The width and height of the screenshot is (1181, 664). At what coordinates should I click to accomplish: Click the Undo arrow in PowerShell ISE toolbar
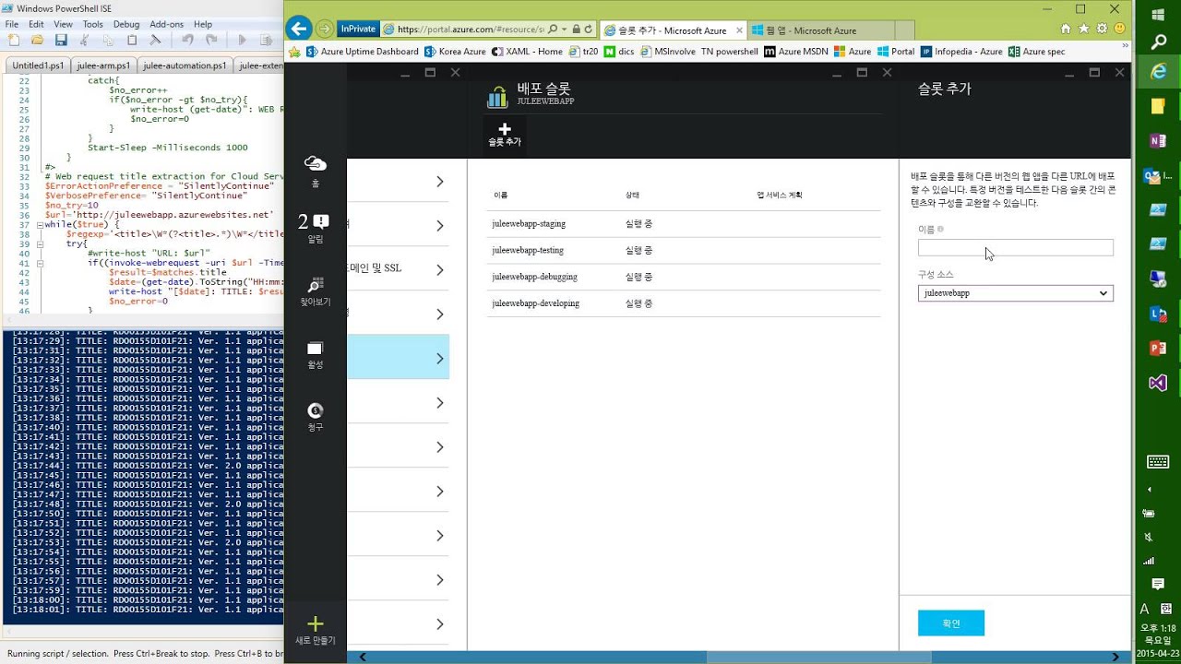(187, 40)
